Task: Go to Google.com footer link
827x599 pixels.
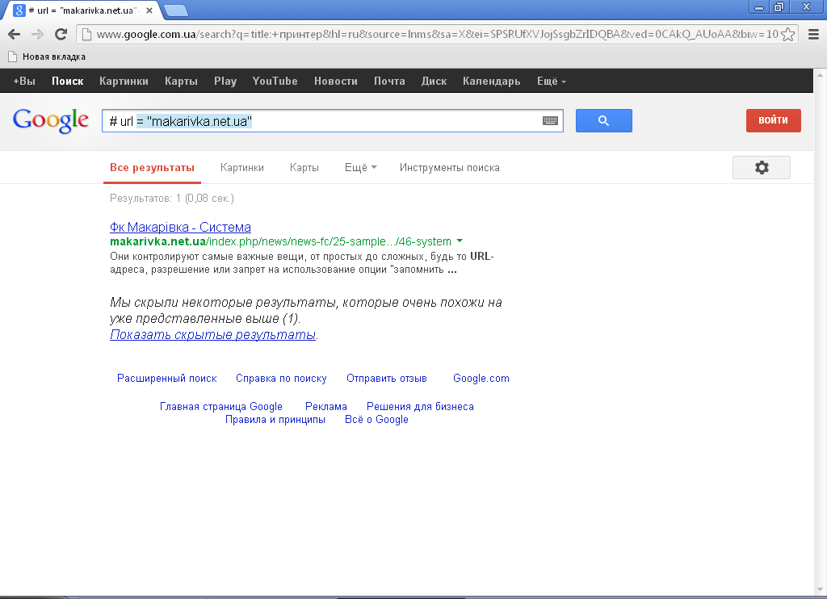Action: coord(481,379)
